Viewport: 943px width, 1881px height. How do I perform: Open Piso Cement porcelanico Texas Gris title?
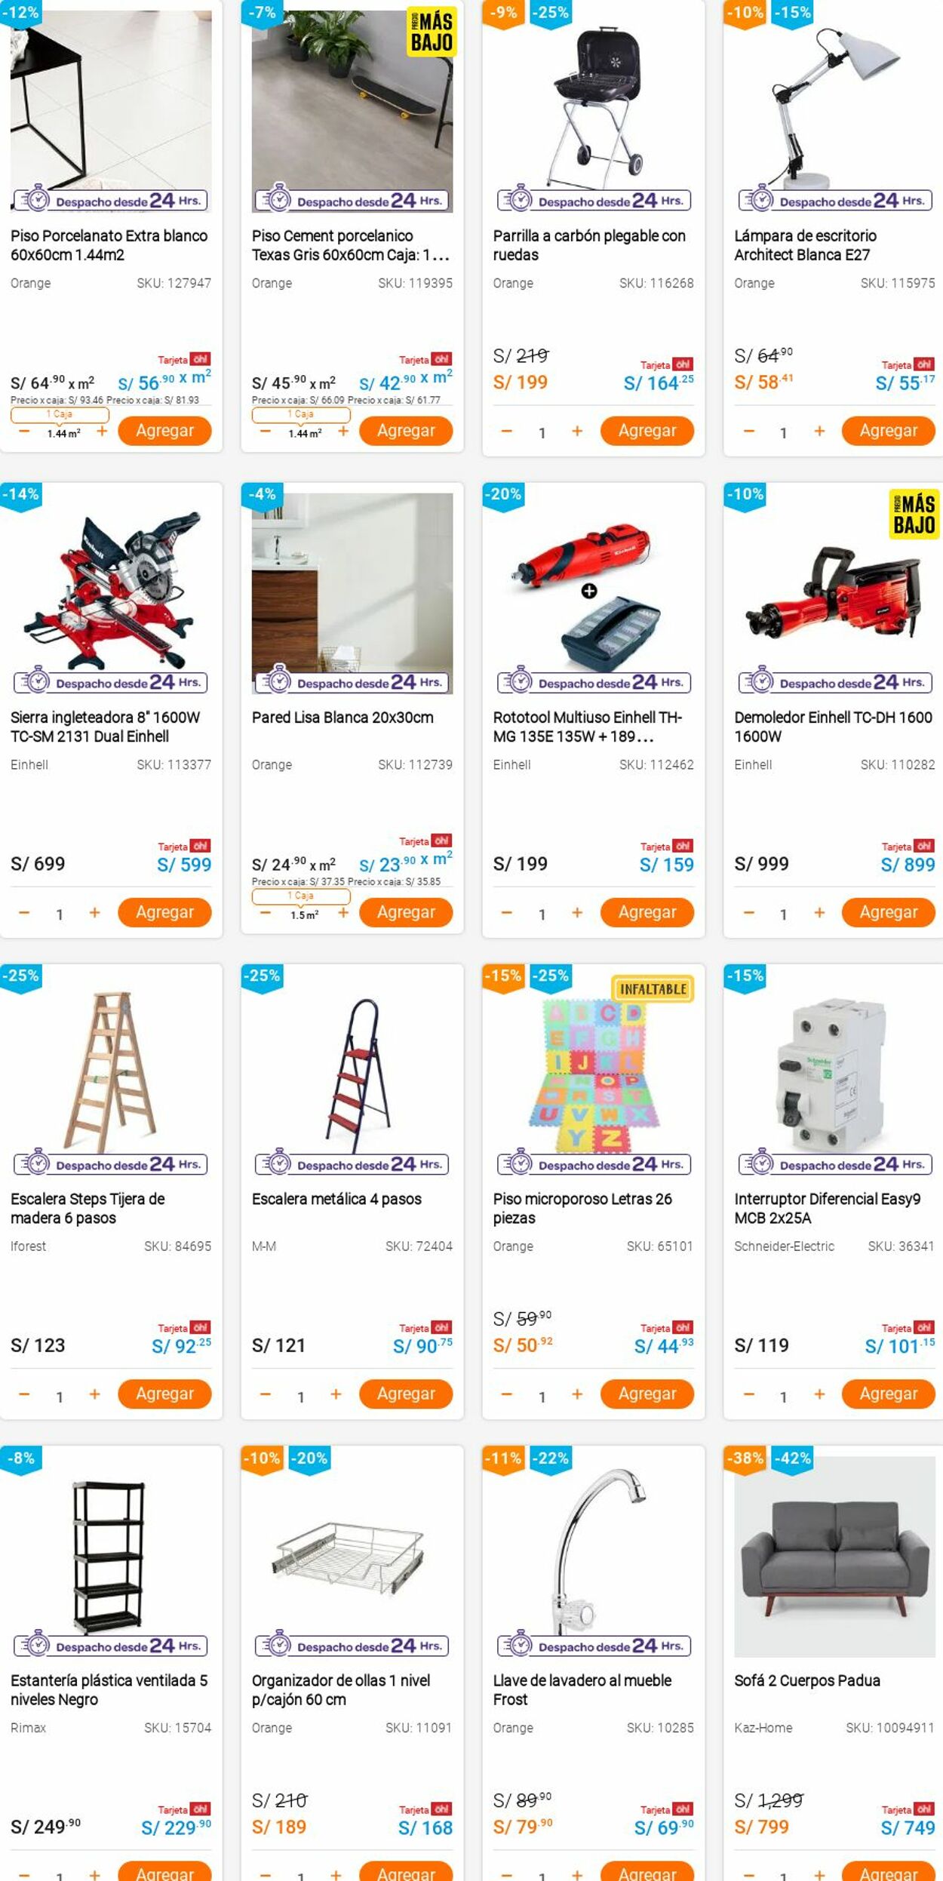pos(351,245)
